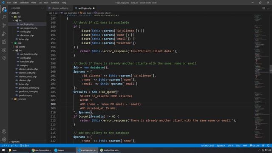Click the notifications bell in status bar
Screen dimensions: 272x153
(x=268, y=145)
